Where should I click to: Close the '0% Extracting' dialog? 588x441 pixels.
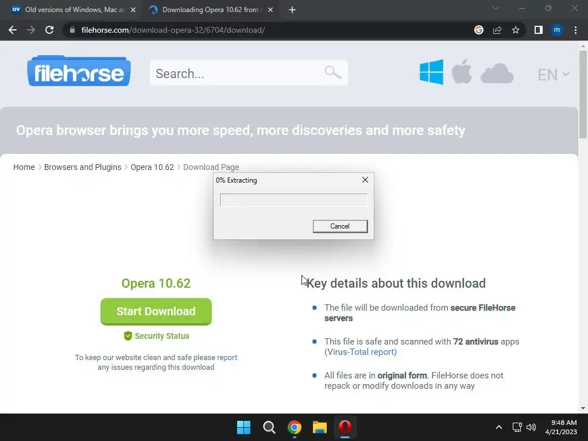(x=365, y=180)
